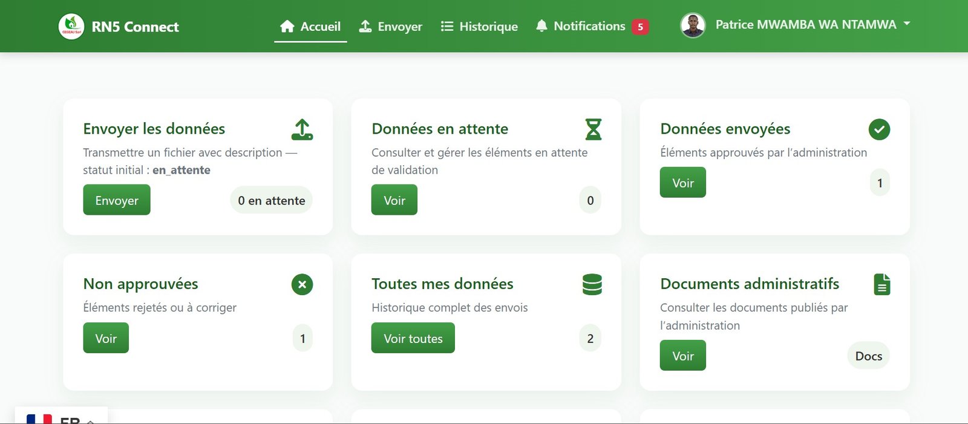968x424 pixels.
Task: Click the X circle icon on Non approuvées
Action: (x=302, y=284)
